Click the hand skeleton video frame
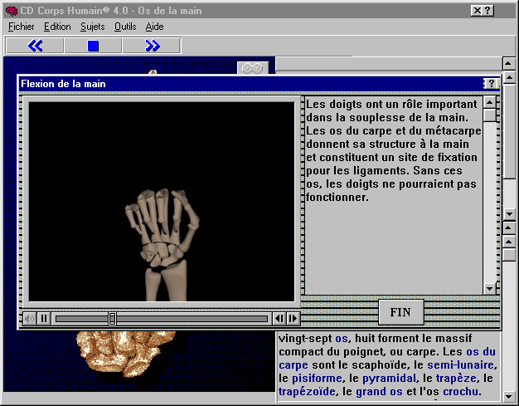519x406 pixels. (162, 202)
